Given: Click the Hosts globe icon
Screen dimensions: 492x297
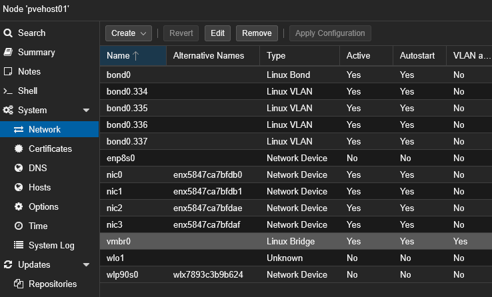Looking at the screenshot, I should coord(19,187).
